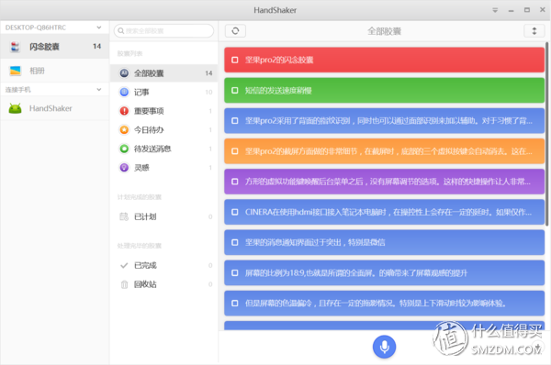The image size is (551, 365).
Task: Open the 已计划 list
Action: click(x=163, y=216)
